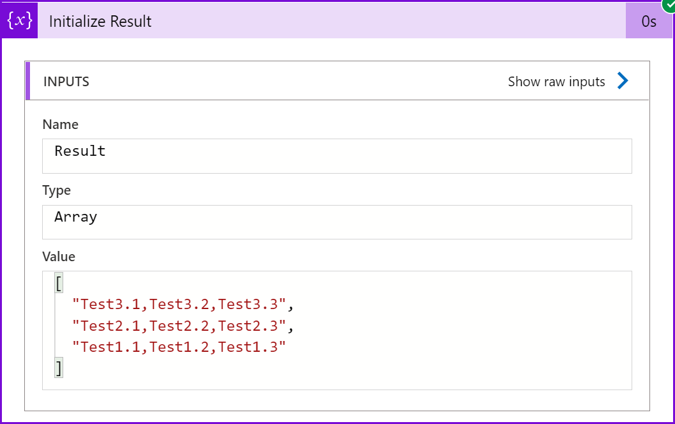The width and height of the screenshot is (675, 424).
Task: Select the string "Test3.1,Test3.2,Test3.3"
Action: point(179,305)
